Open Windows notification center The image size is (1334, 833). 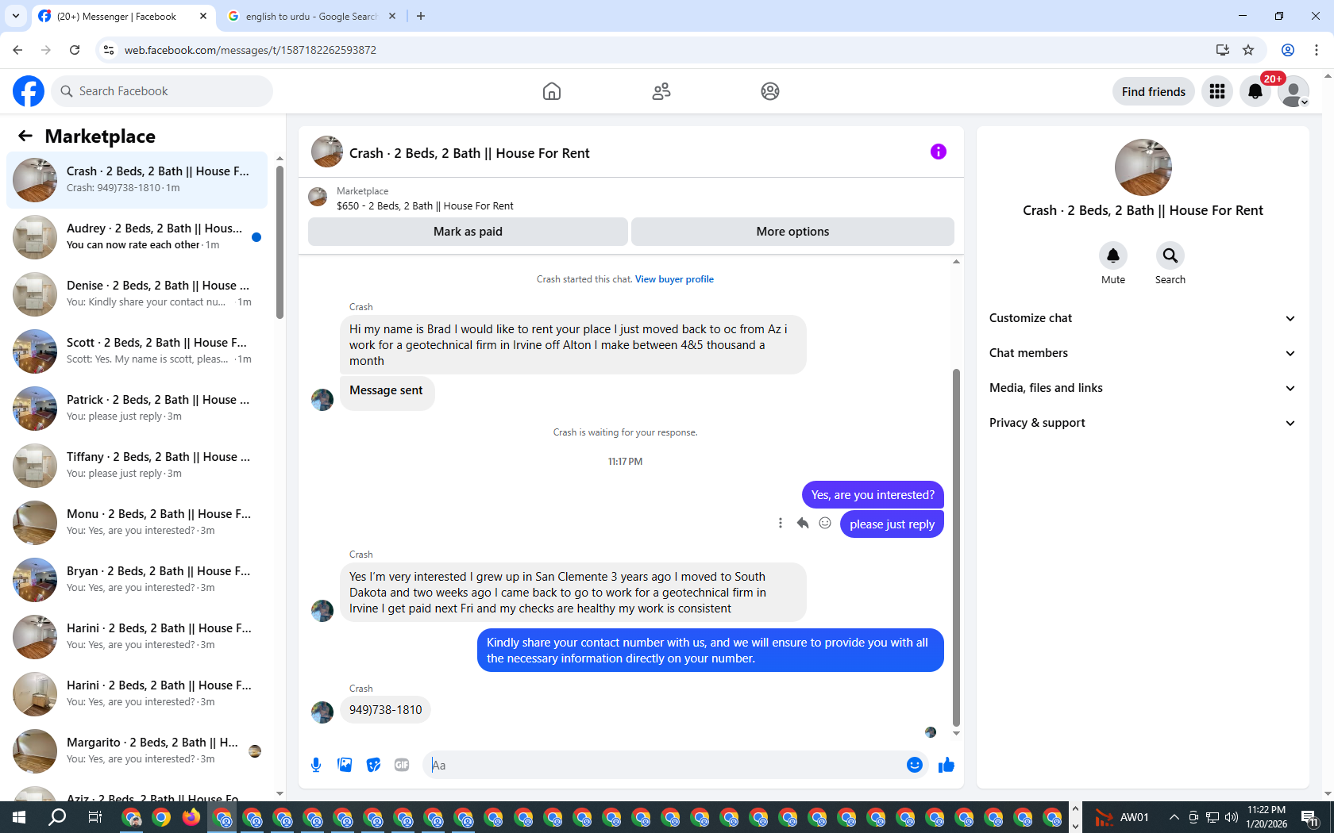click(x=1310, y=817)
